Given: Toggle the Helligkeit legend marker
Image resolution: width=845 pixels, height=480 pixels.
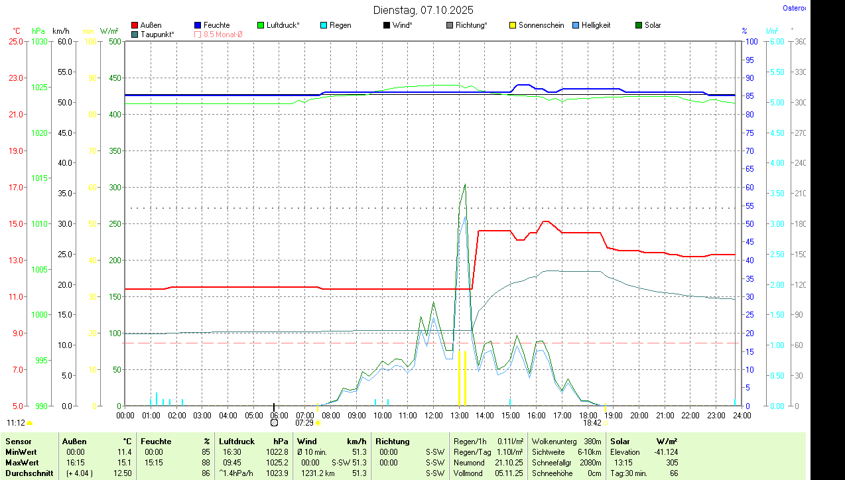Looking at the screenshot, I should pos(576,25).
